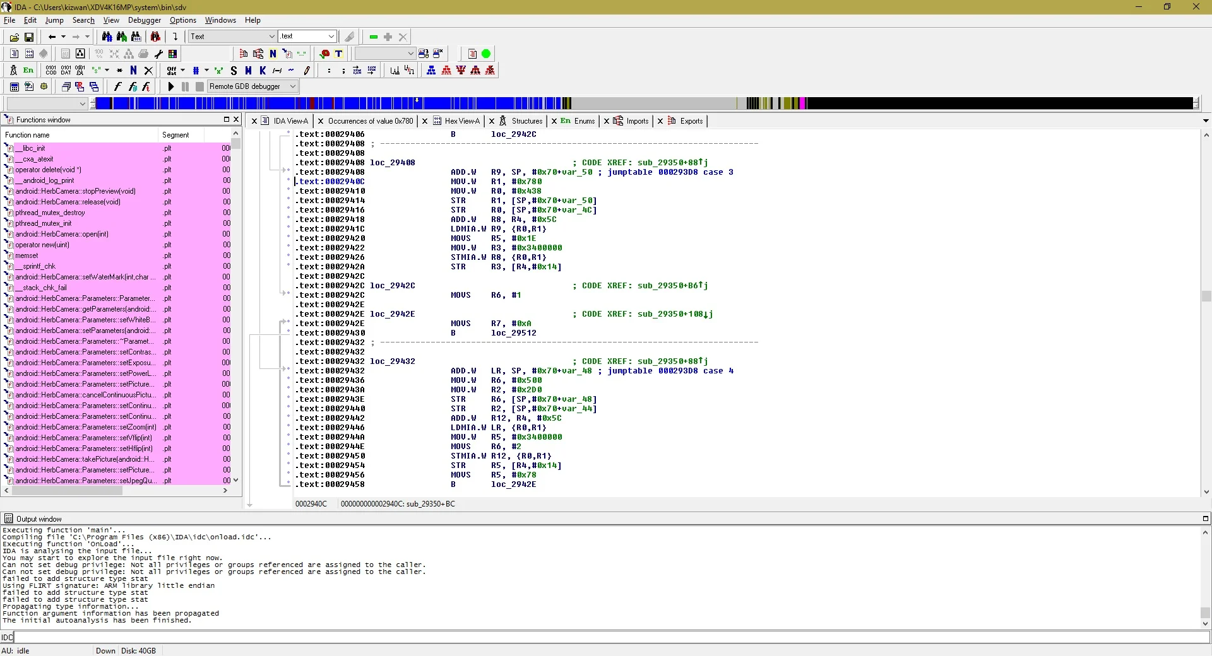
Task: Click the blue K operand icon
Action: point(263,70)
